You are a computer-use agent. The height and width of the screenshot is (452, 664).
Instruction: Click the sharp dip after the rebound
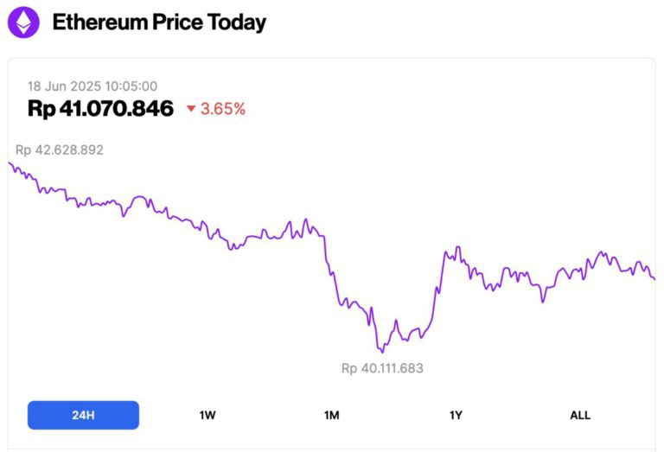pyautogui.click(x=543, y=302)
